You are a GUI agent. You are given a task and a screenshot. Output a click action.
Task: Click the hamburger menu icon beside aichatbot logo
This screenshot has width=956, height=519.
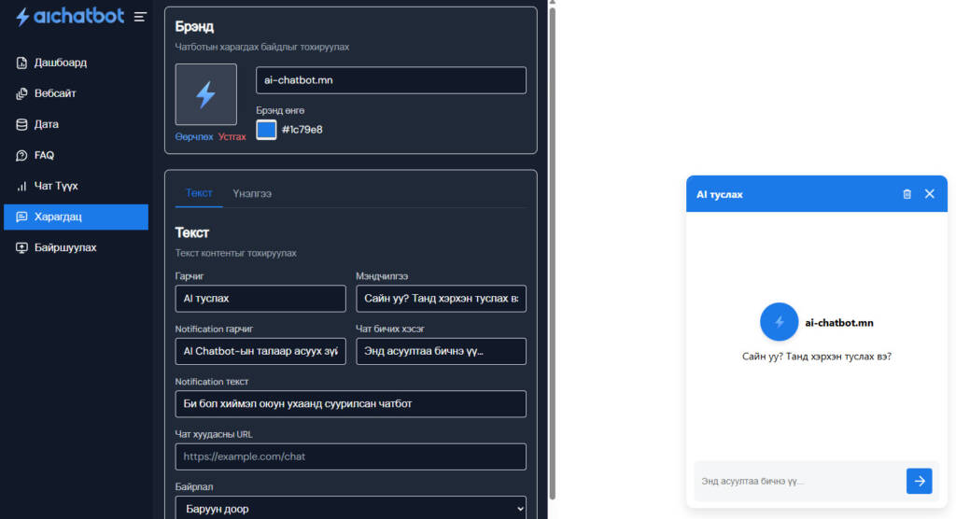click(140, 17)
